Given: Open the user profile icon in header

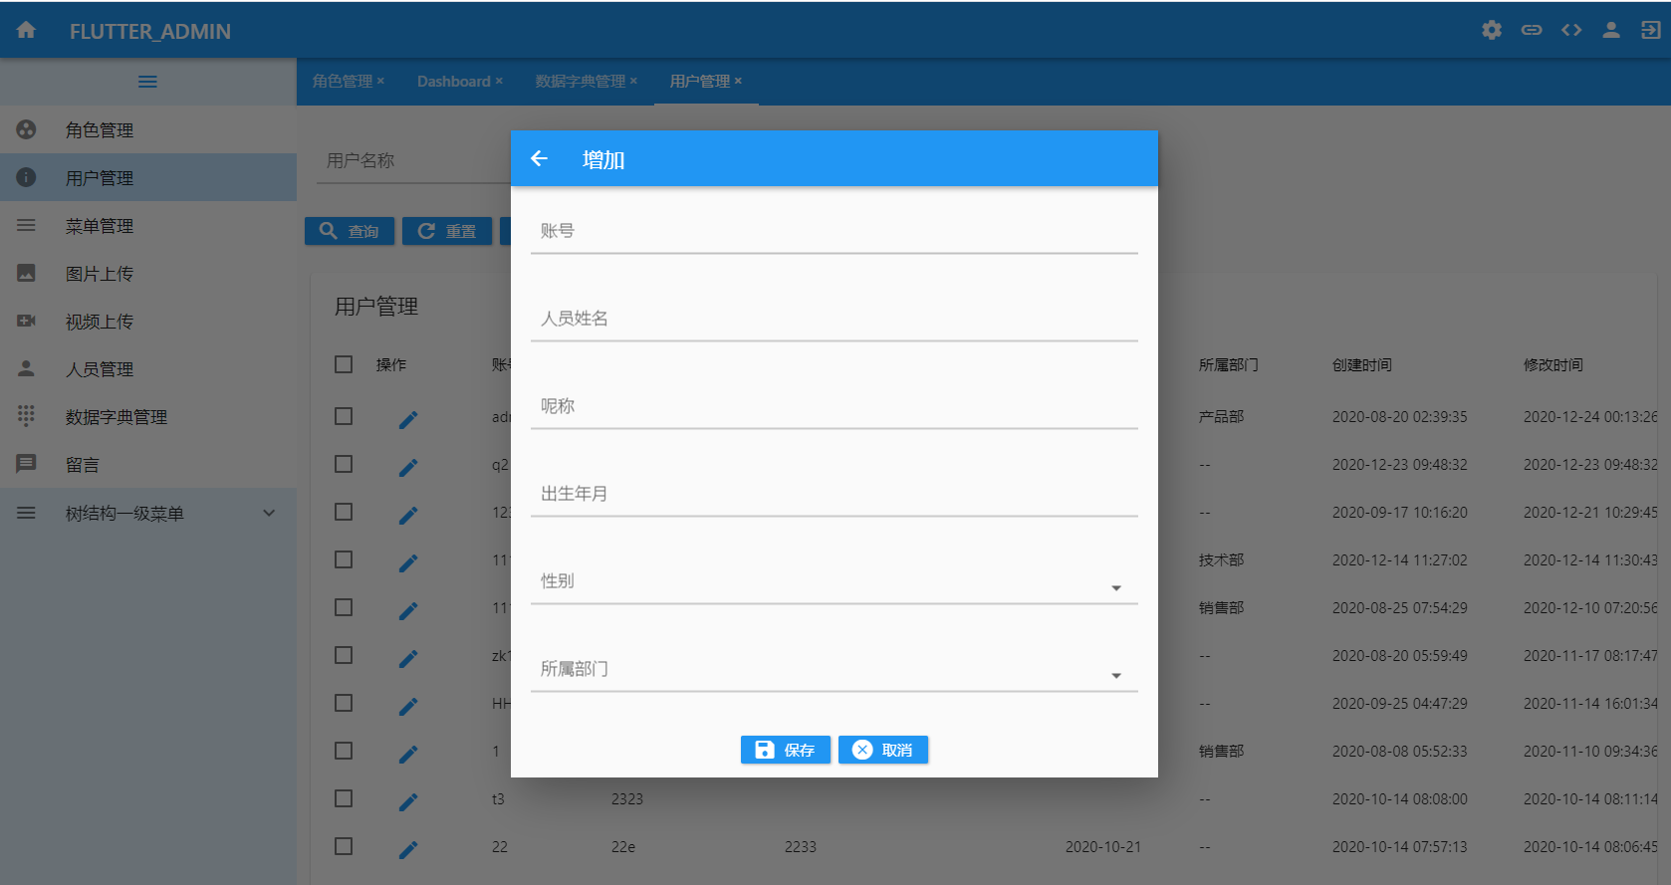Looking at the screenshot, I should click(x=1610, y=30).
